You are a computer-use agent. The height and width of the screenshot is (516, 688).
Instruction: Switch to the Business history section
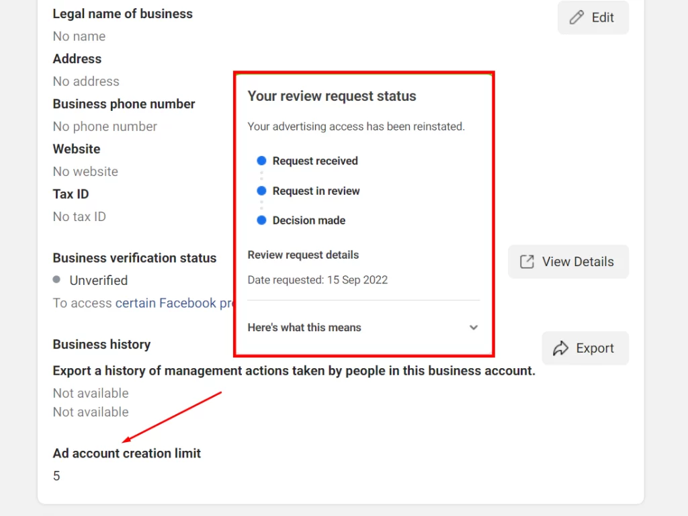click(101, 344)
